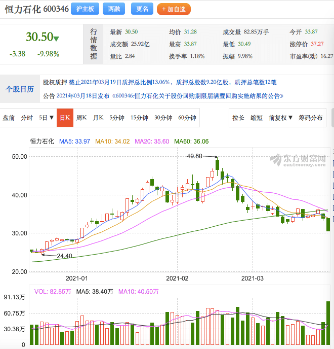Switch to 30分钟 chart
The image size is (334, 349).
(x=163, y=118)
